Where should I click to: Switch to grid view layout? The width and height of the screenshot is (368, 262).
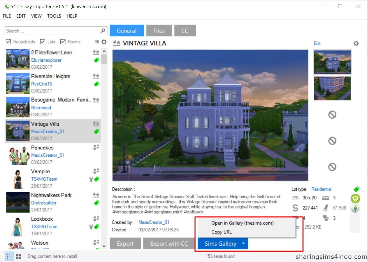(x=18, y=256)
